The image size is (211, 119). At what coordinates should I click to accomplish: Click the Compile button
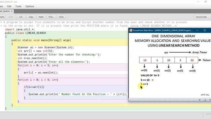tap(2, 17)
